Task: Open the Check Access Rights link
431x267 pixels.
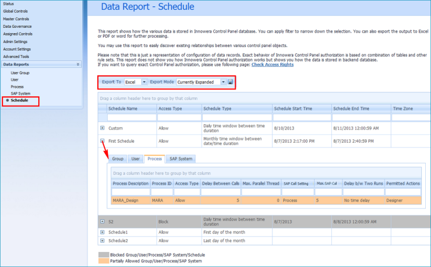Action: coord(272,64)
